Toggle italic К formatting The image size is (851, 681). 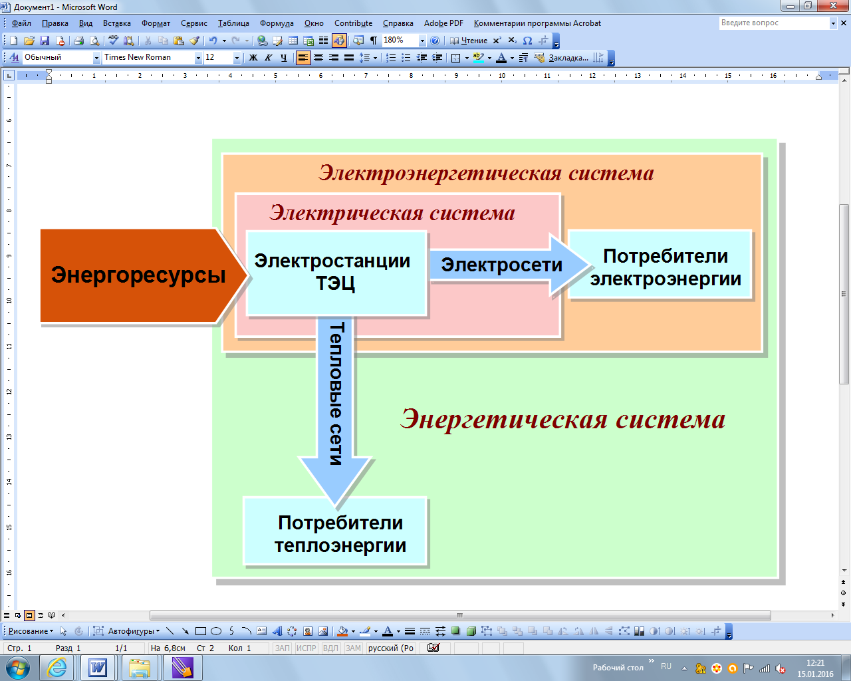[269, 58]
